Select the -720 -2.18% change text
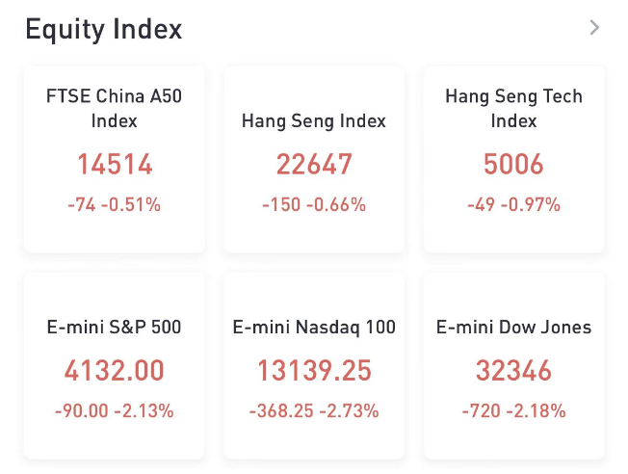628x474 pixels. (513, 411)
